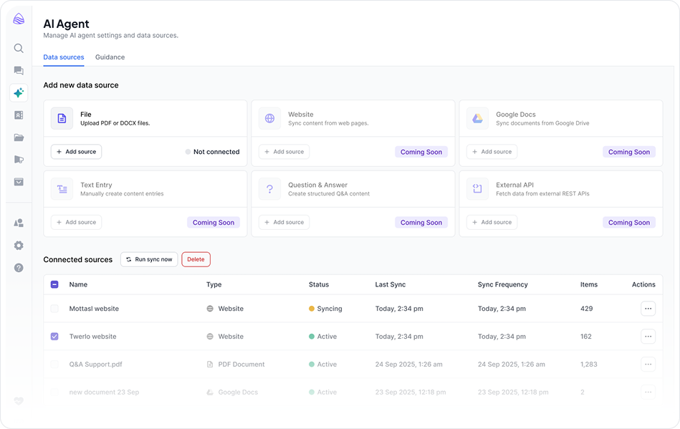680x429 pixels.
Task: Toggle the select-all checkbox in table header
Action: click(x=55, y=284)
